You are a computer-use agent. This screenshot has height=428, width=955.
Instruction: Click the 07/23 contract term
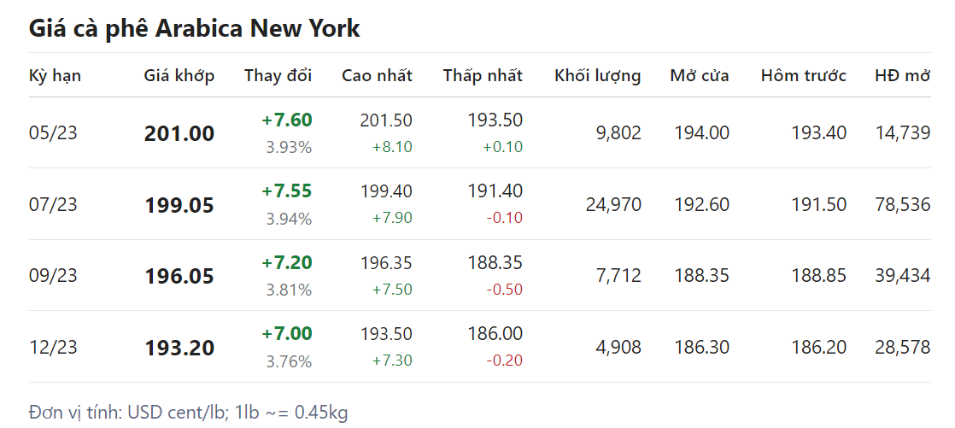53,205
